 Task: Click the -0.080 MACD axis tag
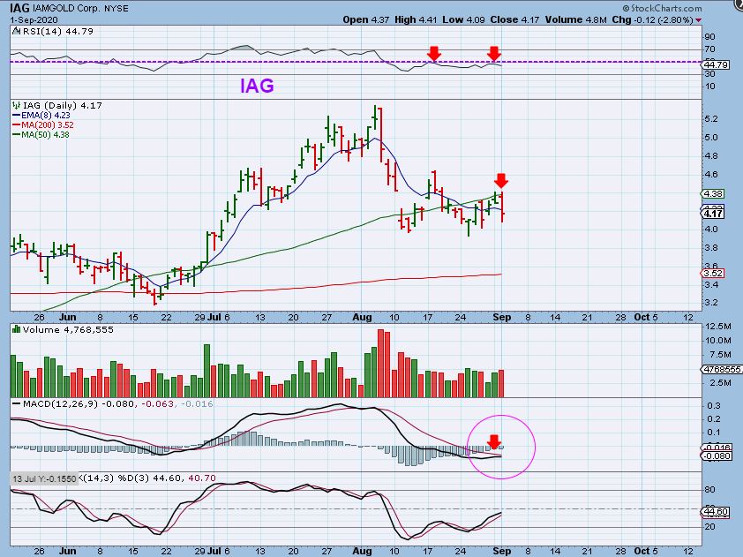pos(716,455)
